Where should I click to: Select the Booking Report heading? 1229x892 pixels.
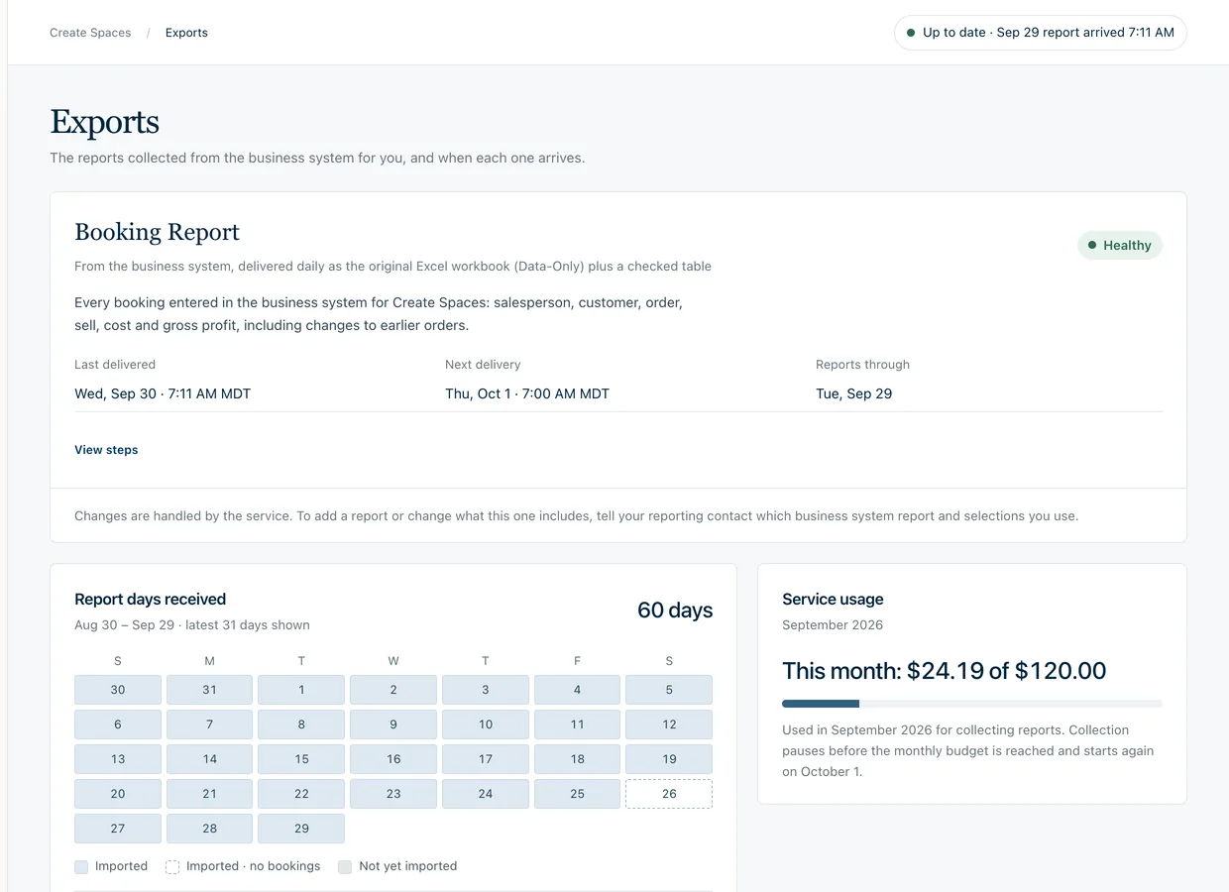(158, 232)
